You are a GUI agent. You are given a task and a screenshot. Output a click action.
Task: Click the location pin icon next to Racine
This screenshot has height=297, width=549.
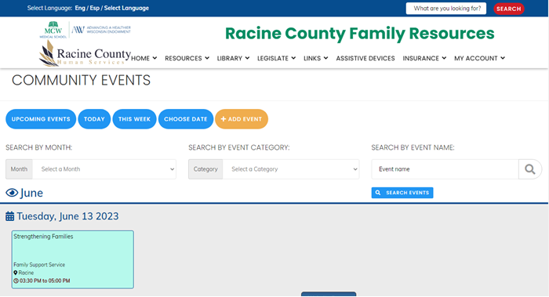pos(16,273)
